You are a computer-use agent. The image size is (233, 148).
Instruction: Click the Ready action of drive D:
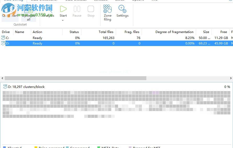(37, 43)
